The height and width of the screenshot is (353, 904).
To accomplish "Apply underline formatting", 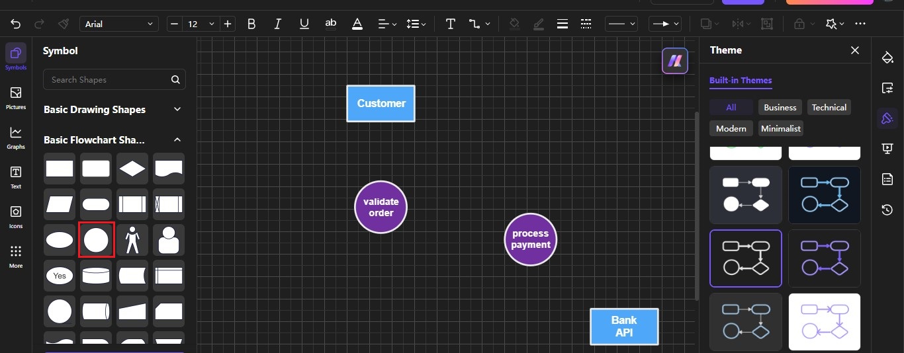I will coord(304,24).
